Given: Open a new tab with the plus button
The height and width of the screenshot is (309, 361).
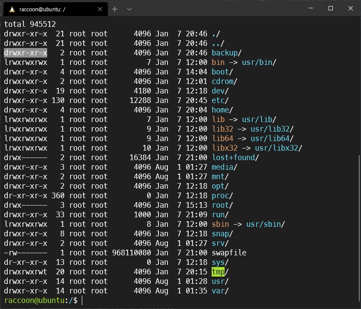Looking at the screenshot, I should (115, 9).
